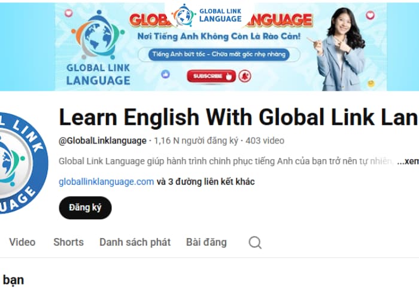
Task: Click the pink heart icon at banner left
Action: [x=69, y=13]
